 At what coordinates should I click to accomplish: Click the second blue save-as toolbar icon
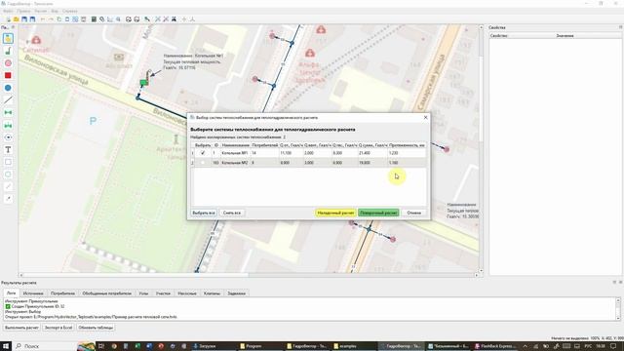pyautogui.click(x=32, y=19)
